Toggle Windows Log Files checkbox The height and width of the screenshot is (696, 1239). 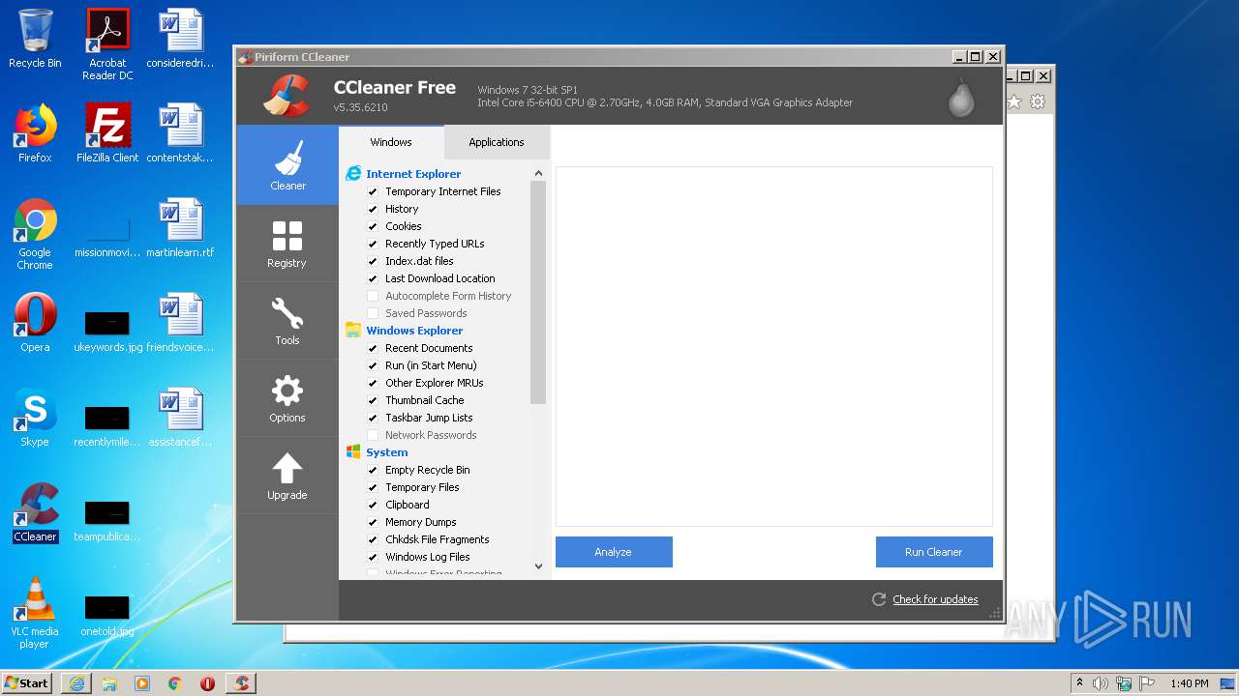pyautogui.click(x=373, y=557)
